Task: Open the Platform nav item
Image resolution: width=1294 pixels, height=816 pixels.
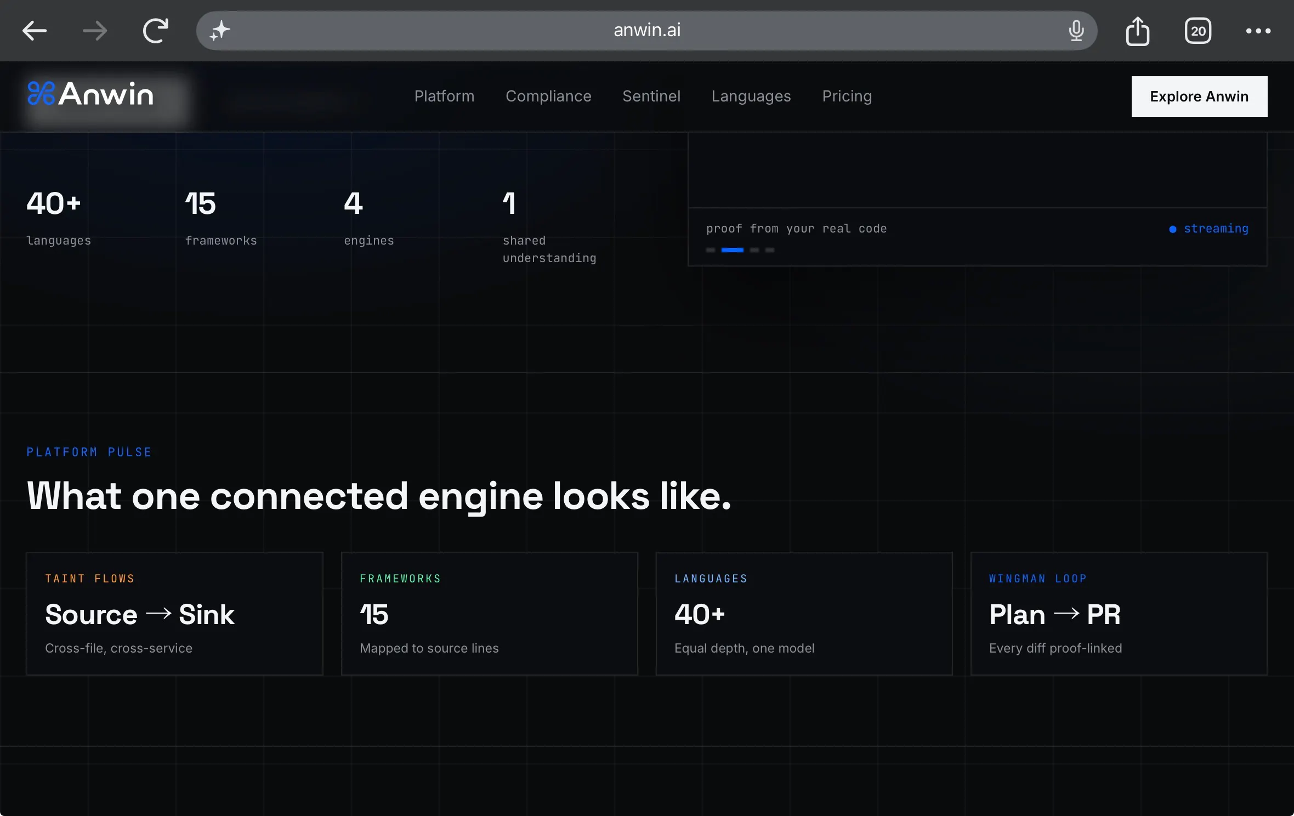Action: pyautogui.click(x=444, y=96)
